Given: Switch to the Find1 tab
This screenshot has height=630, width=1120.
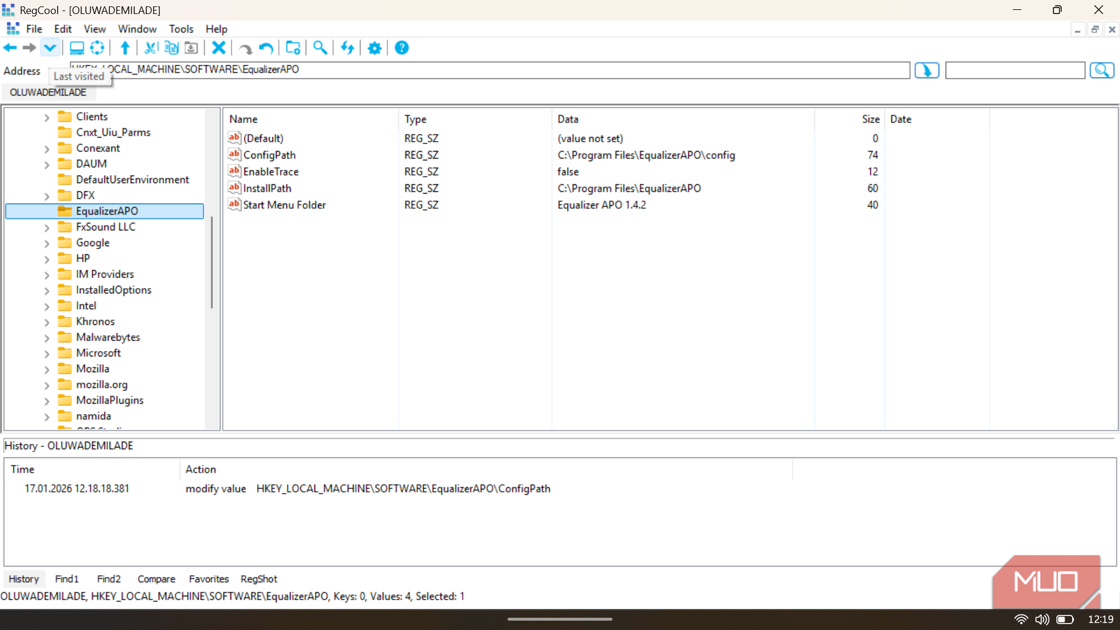Looking at the screenshot, I should point(66,579).
